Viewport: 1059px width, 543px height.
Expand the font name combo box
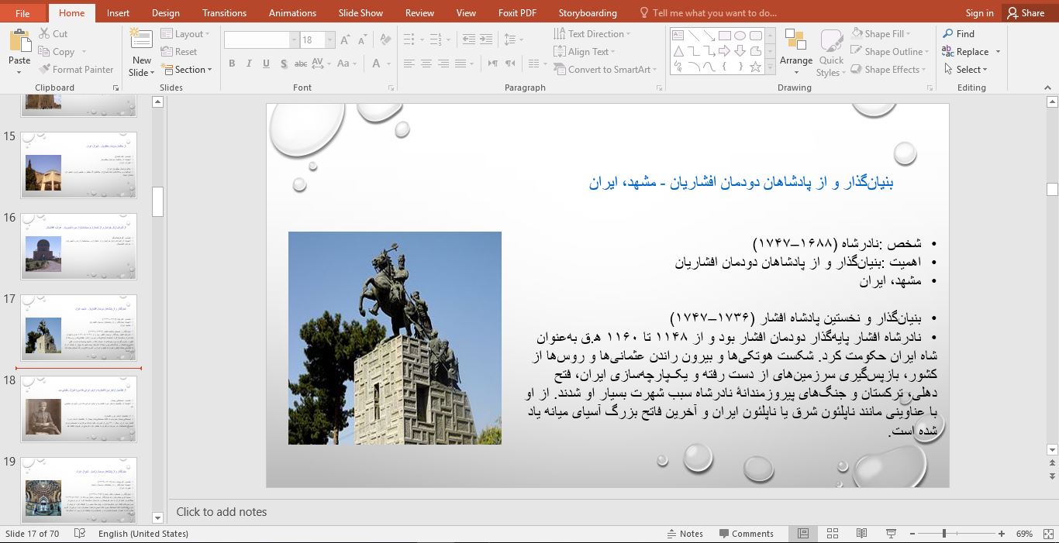(x=294, y=40)
